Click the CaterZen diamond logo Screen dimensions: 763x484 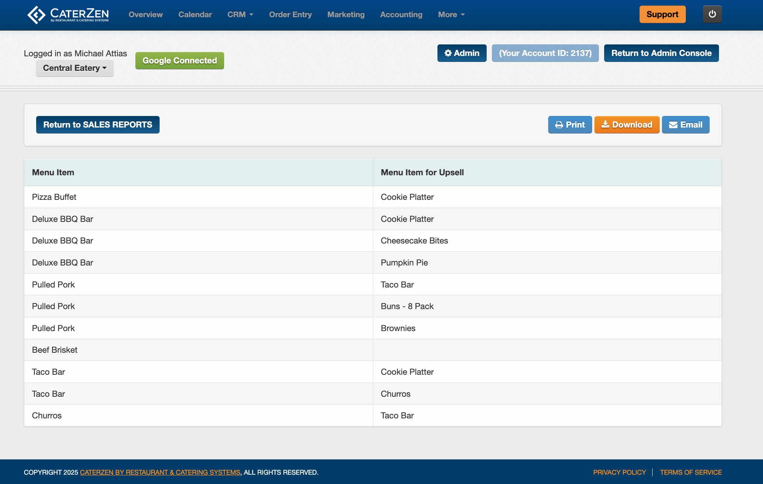pos(36,15)
